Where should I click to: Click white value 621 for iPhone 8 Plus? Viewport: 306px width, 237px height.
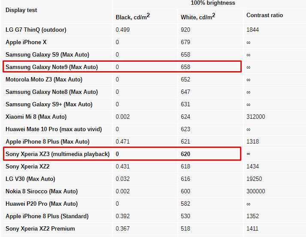[x=186, y=142]
